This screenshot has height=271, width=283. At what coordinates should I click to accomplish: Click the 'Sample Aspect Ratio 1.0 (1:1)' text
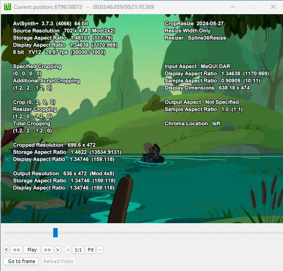click(x=204, y=109)
